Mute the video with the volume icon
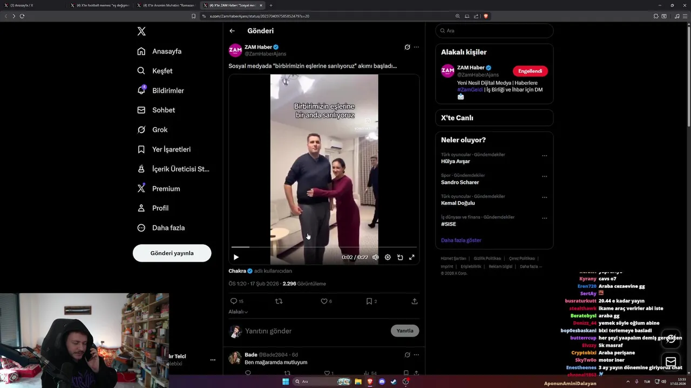The image size is (691, 388). click(x=375, y=257)
